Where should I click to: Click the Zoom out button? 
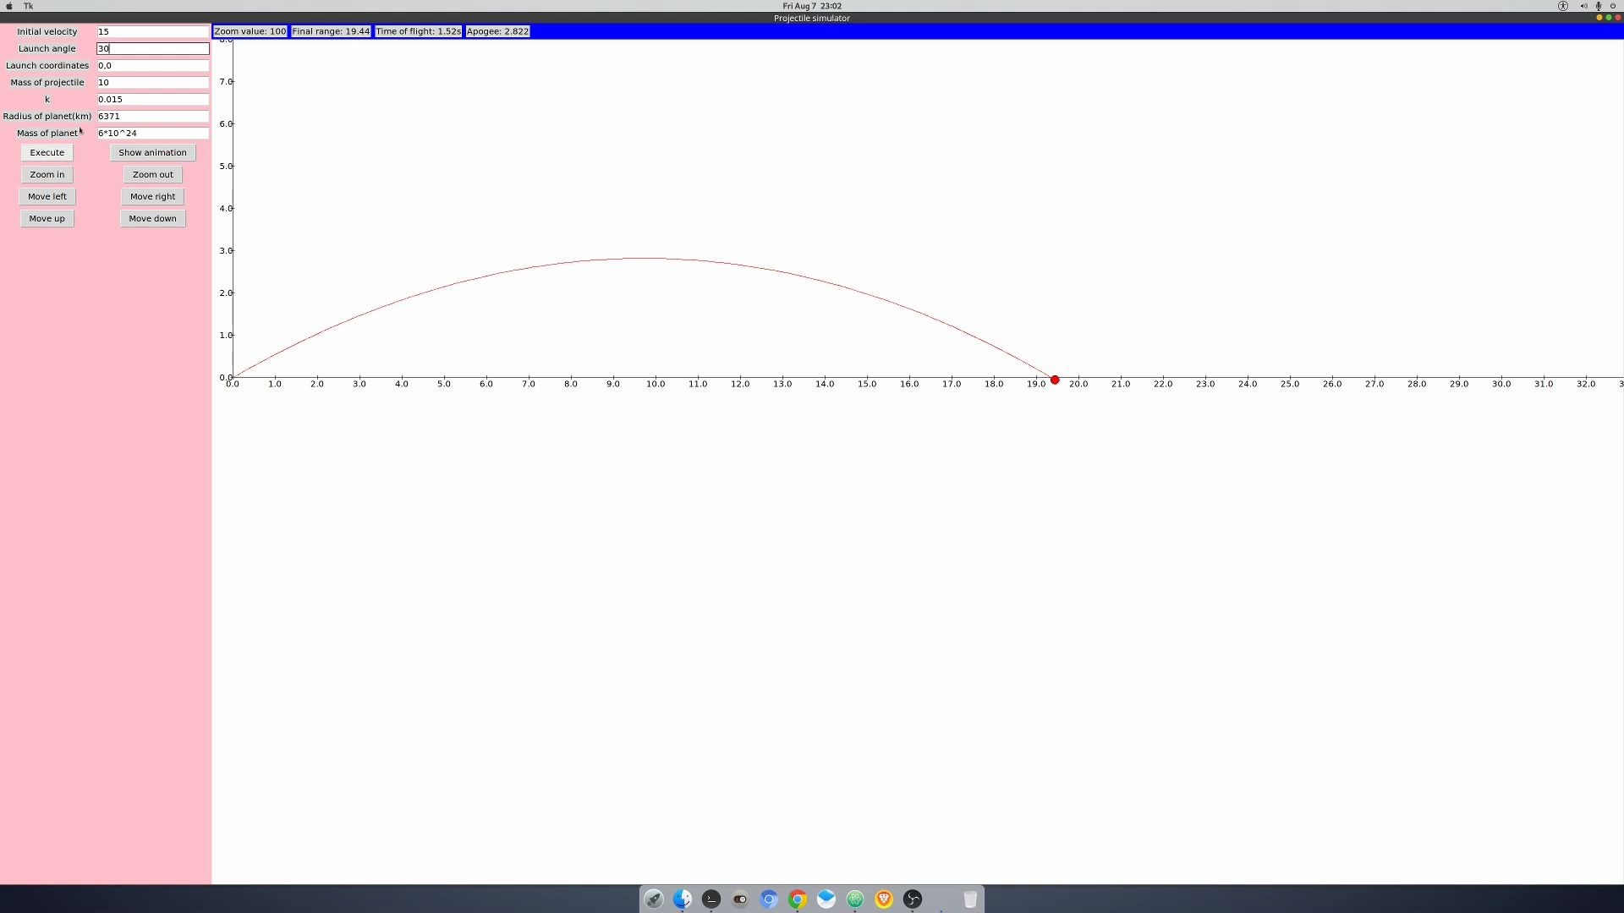point(153,175)
